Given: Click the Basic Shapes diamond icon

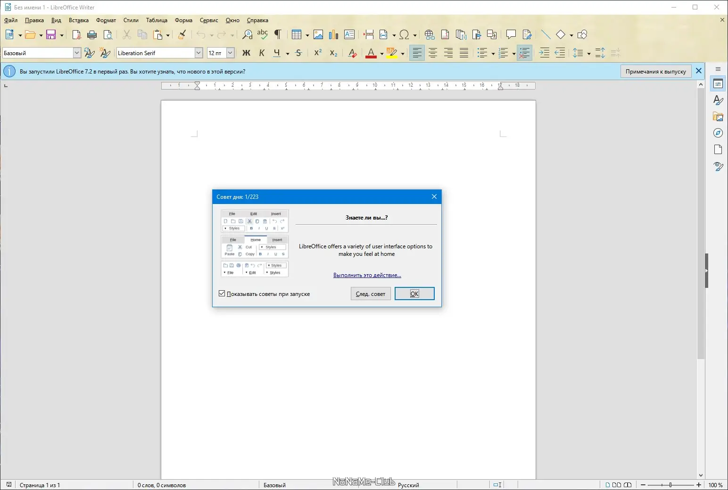Looking at the screenshot, I should click(561, 34).
